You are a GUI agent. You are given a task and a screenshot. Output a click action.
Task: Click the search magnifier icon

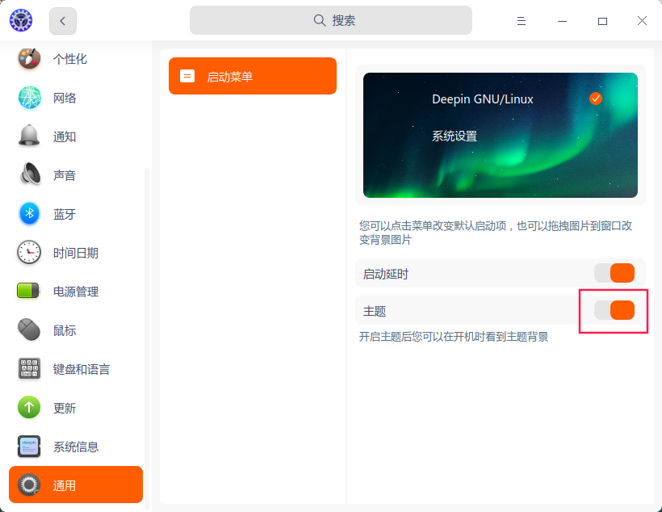pos(320,20)
